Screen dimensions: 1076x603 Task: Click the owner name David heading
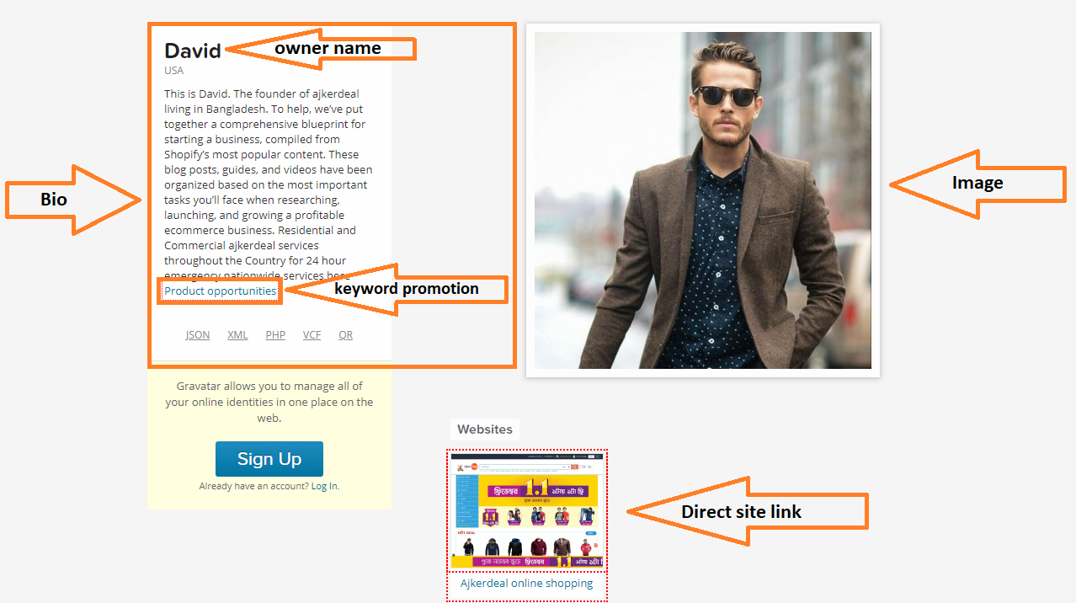click(192, 51)
